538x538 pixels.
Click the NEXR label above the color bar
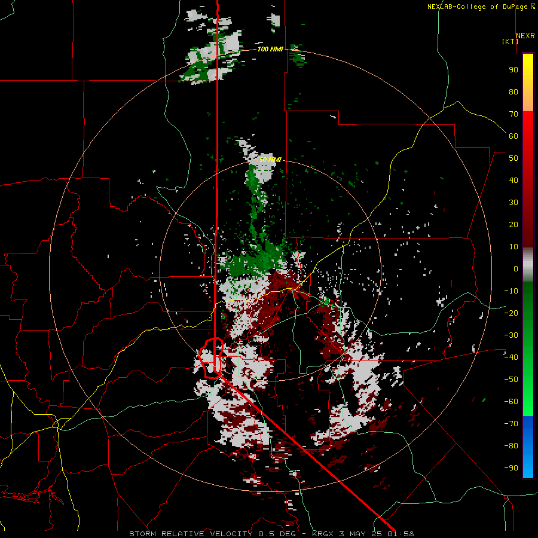525,36
